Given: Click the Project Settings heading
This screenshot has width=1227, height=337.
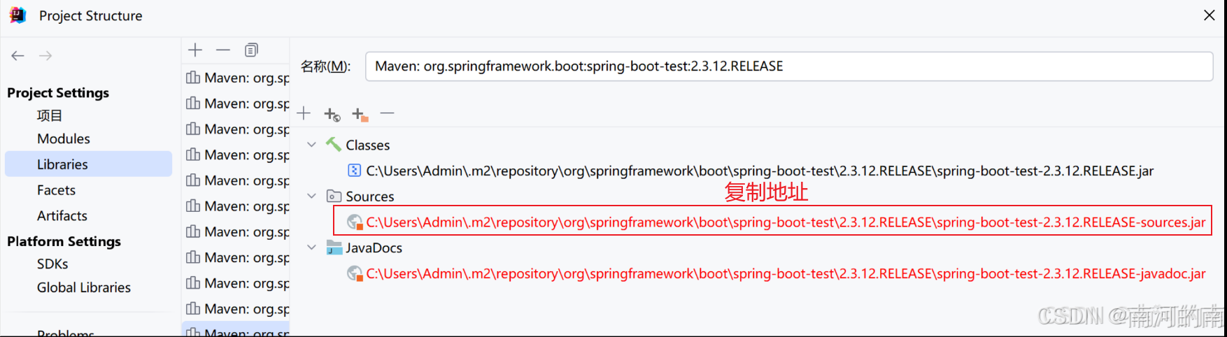Looking at the screenshot, I should (58, 93).
